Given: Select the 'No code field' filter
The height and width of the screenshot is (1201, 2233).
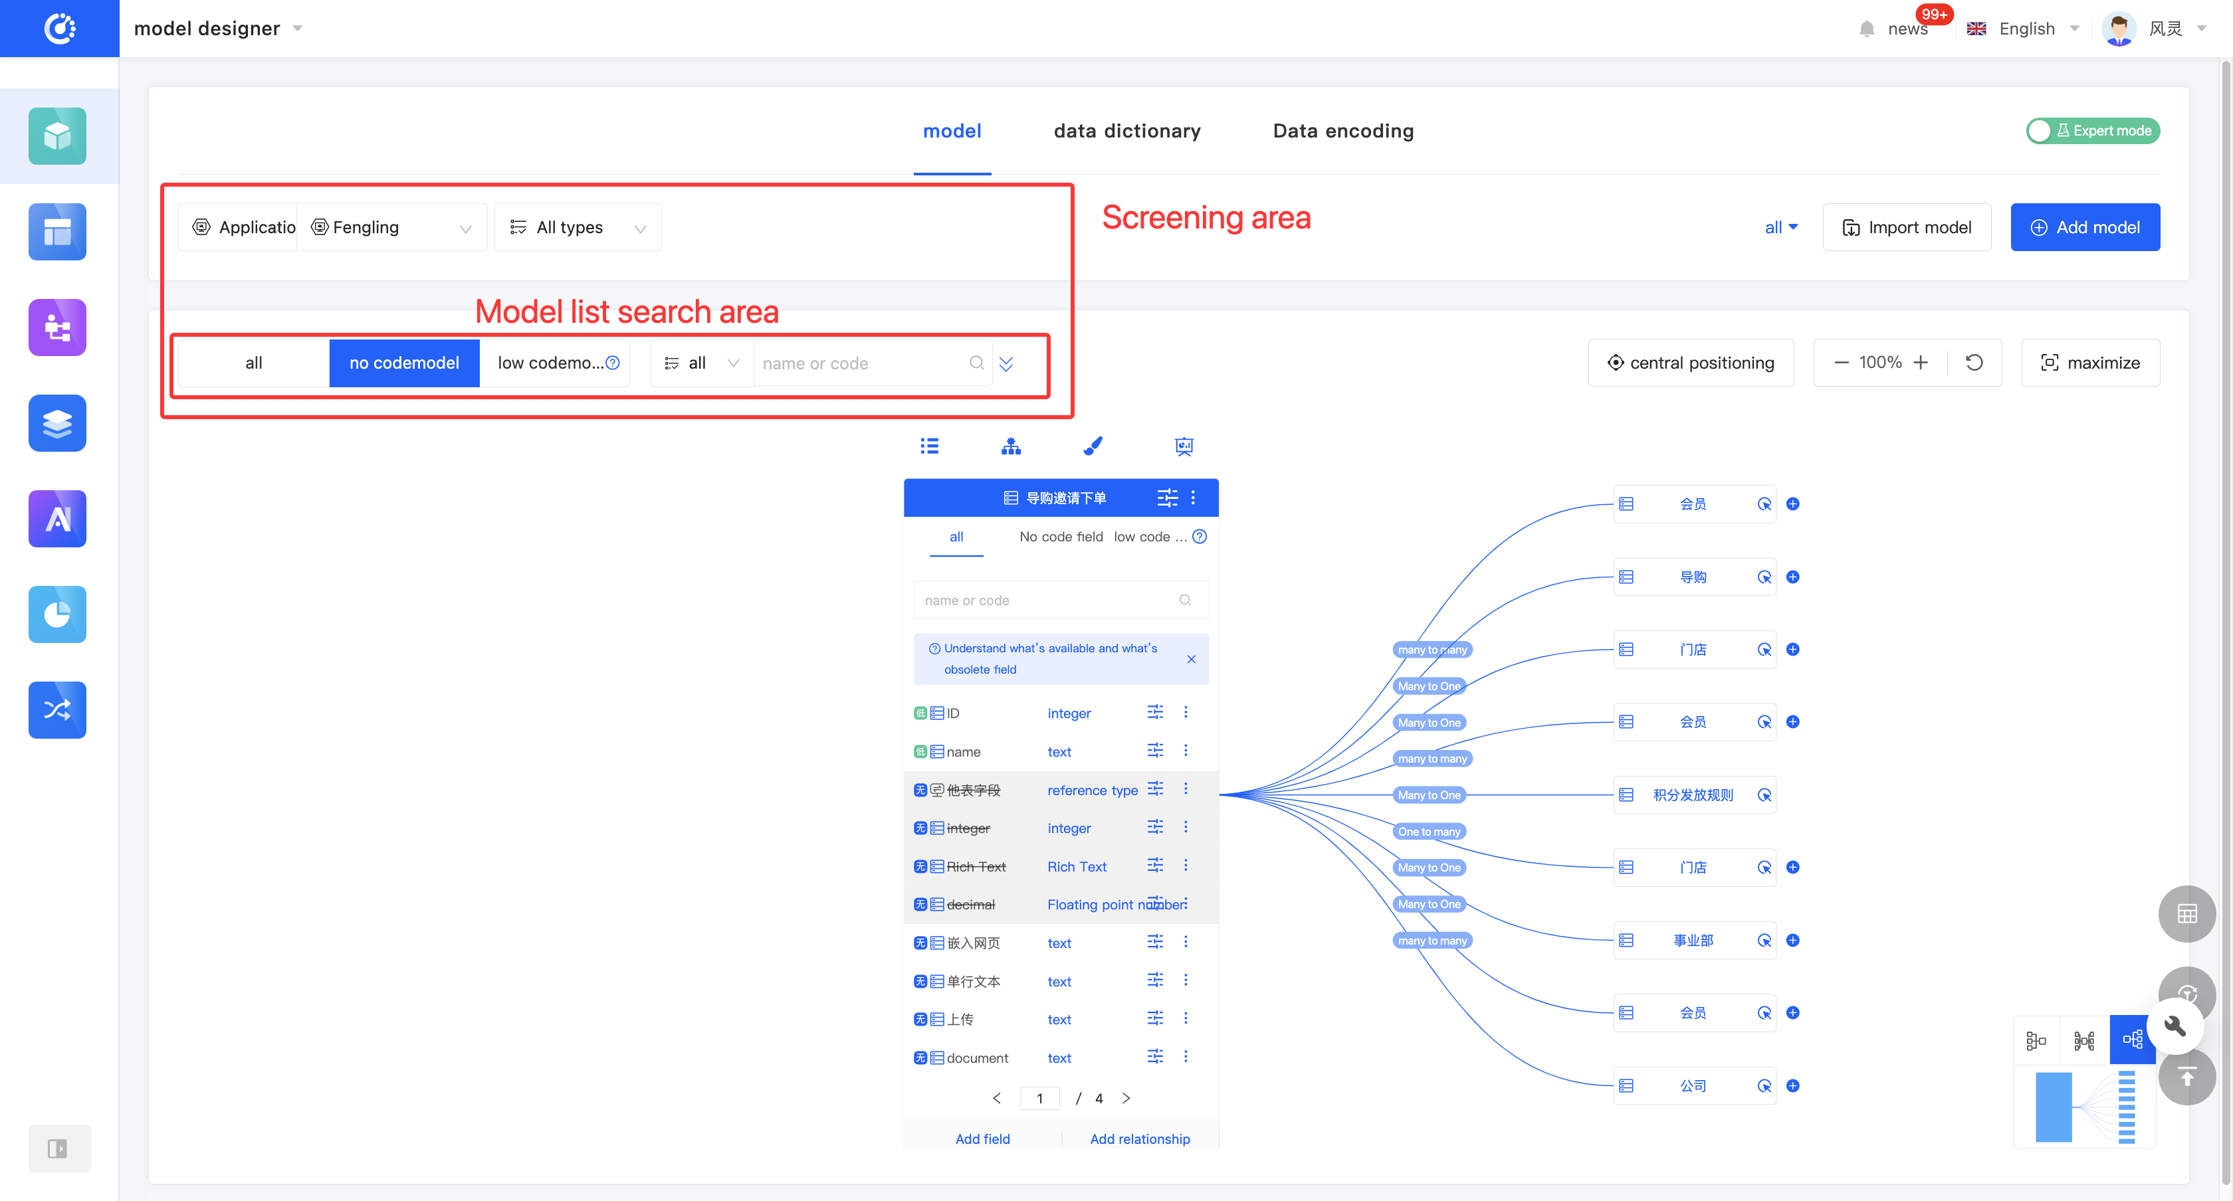Looking at the screenshot, I should (x=1060, y=536).
